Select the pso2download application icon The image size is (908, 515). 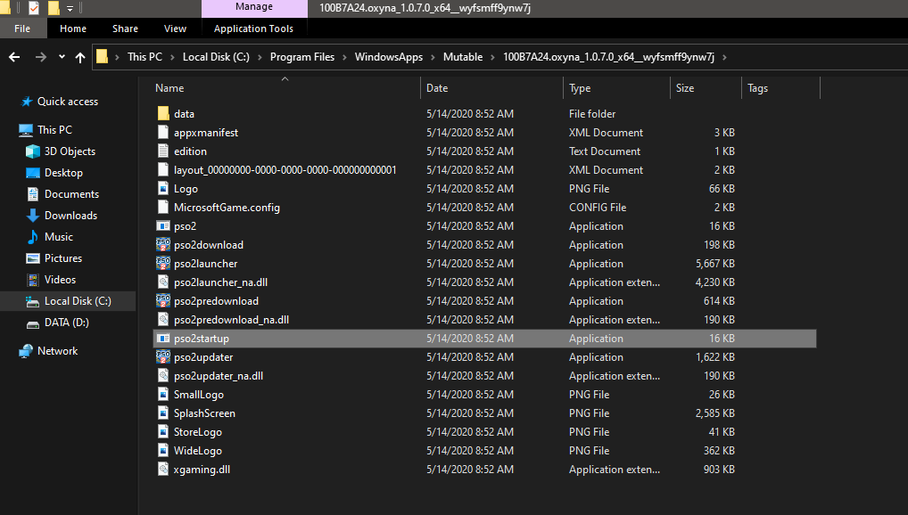pos(163,244)
